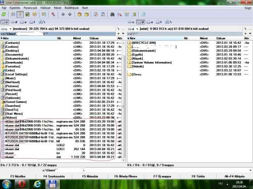Open the Kijelölés menu
Viewport: 253px width, 189px height.
click(x=15, y=8)
